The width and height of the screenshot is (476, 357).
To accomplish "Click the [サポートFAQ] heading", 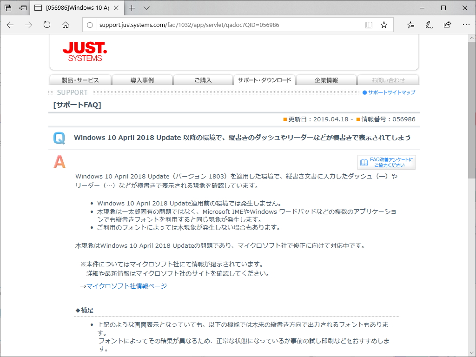I will click(77, 105).
